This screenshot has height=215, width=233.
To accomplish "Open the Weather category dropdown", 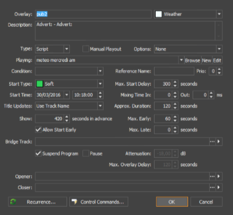I will pyautogui.click(x=219, y=14).
